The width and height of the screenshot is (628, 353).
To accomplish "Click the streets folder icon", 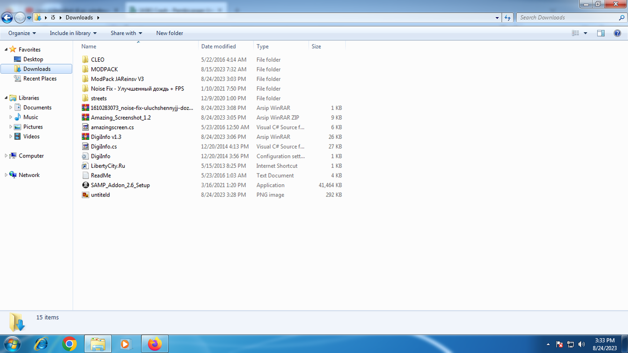I will pos(86,99).
